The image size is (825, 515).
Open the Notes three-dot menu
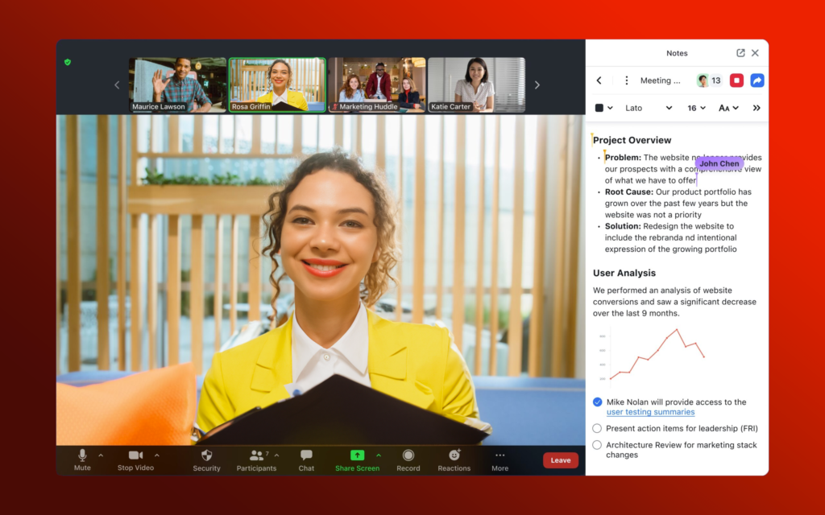coord(626,80)
